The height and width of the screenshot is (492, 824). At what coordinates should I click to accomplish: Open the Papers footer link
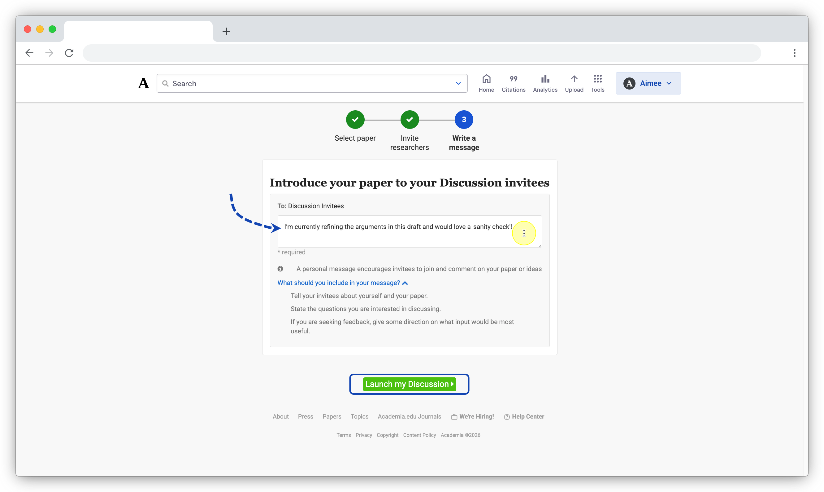tap(332, 416)
